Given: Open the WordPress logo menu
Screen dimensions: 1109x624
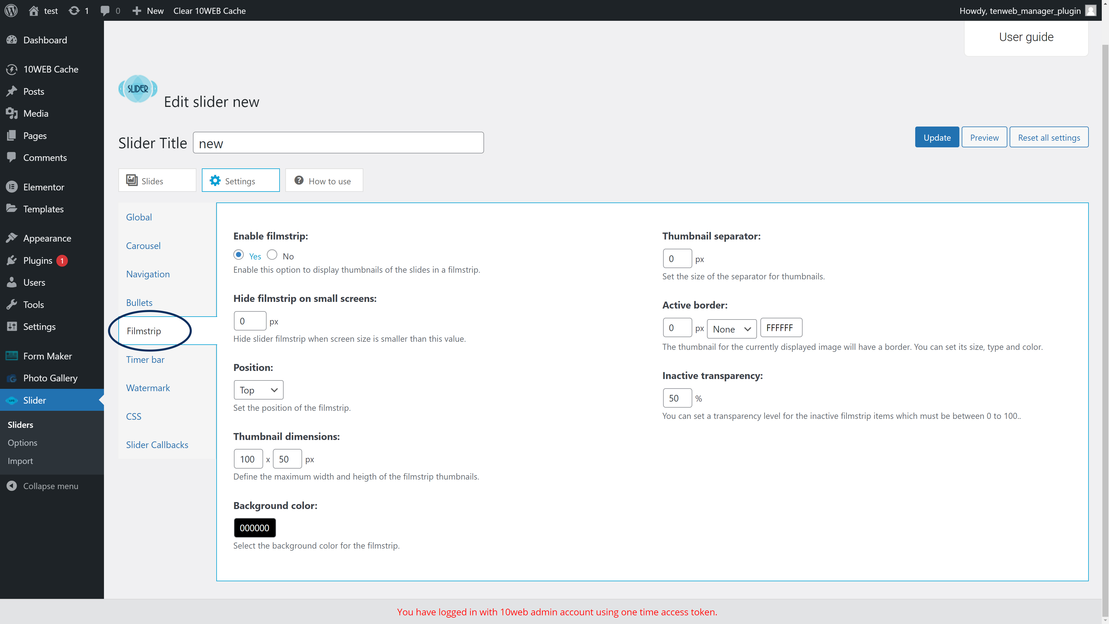Looking at the screenshot, I should click(11, 10).
